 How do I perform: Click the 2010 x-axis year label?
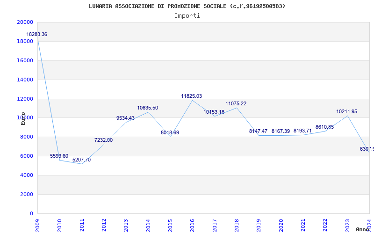click(x=60, y=226)
